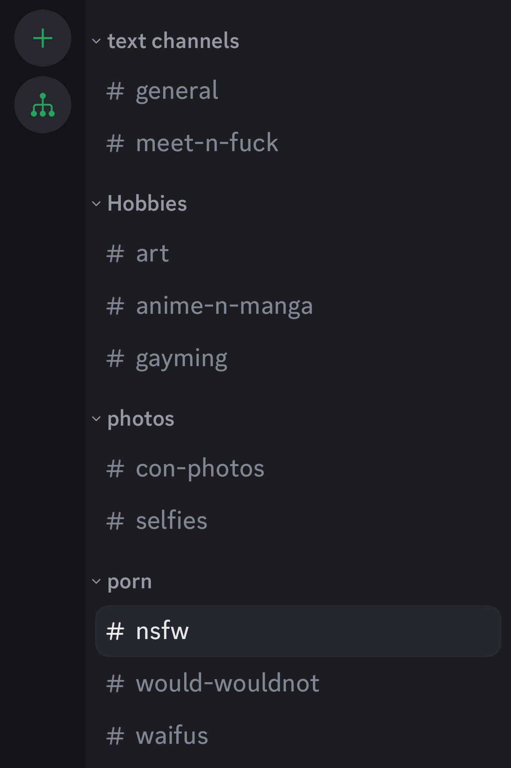Image resolution: width=511 pixels, height=768 pixels.
Task: Click the green plus Add a Server icon
Action: coord(43,38)
